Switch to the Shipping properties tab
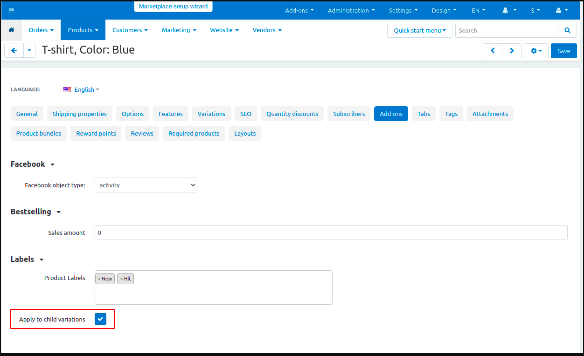Screen dimensions: 584x356 pos(80,114)
